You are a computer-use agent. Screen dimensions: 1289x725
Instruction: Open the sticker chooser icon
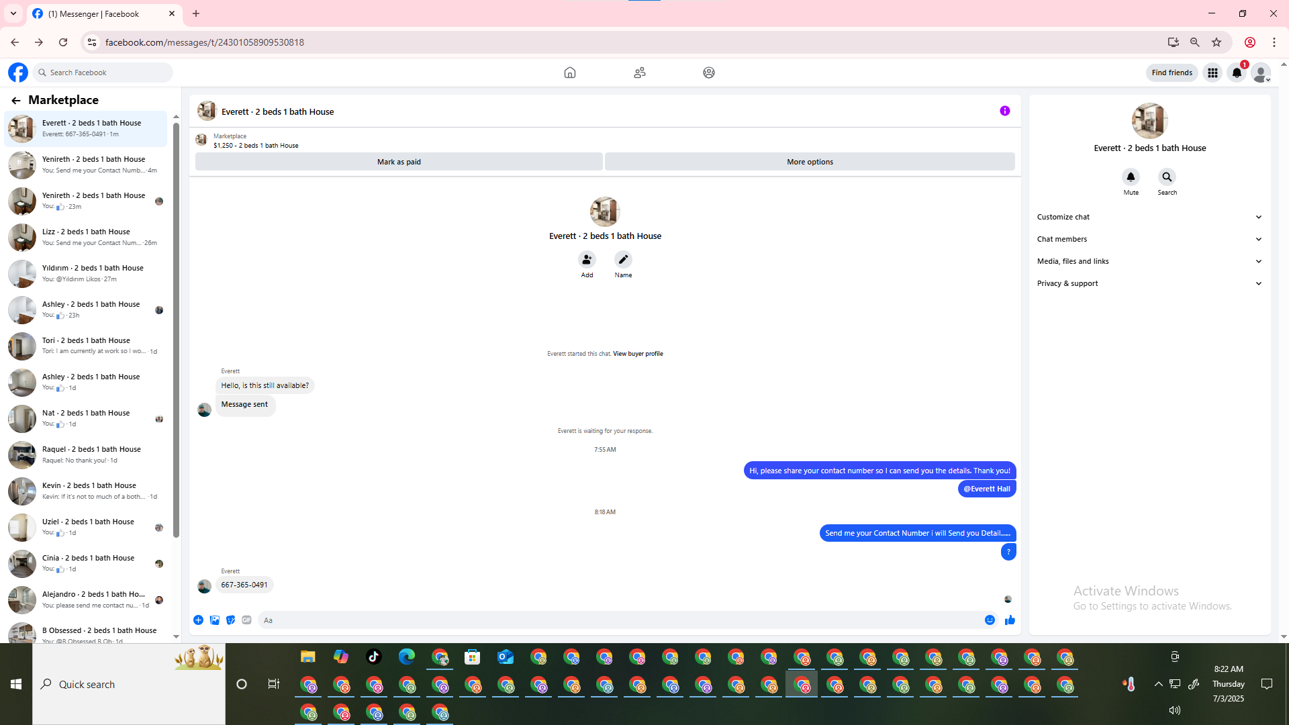(x=230, y=620)
